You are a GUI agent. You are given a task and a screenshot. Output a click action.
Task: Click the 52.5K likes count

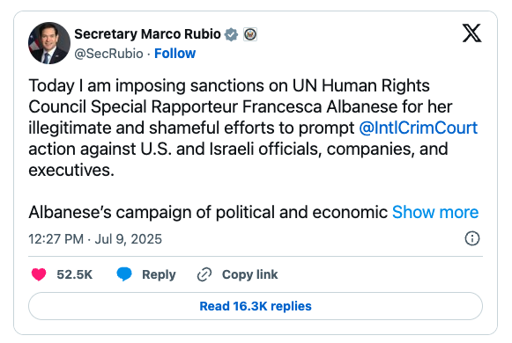pyautogui.click(x=74, y=274)
